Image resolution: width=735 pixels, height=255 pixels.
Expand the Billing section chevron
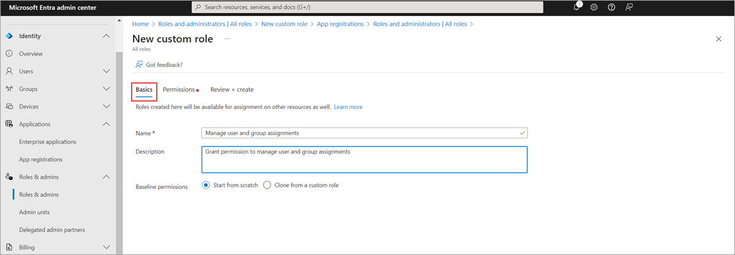pyautogui.click(x=106, y=248)
